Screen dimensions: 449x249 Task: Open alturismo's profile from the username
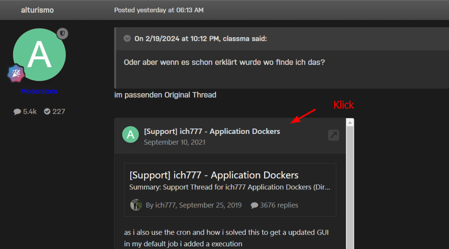[x=37, y=10]
